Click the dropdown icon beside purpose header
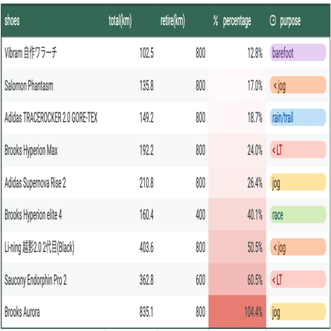Image resolution: width=331 pixels, height=331 pixels. point(273,20)
